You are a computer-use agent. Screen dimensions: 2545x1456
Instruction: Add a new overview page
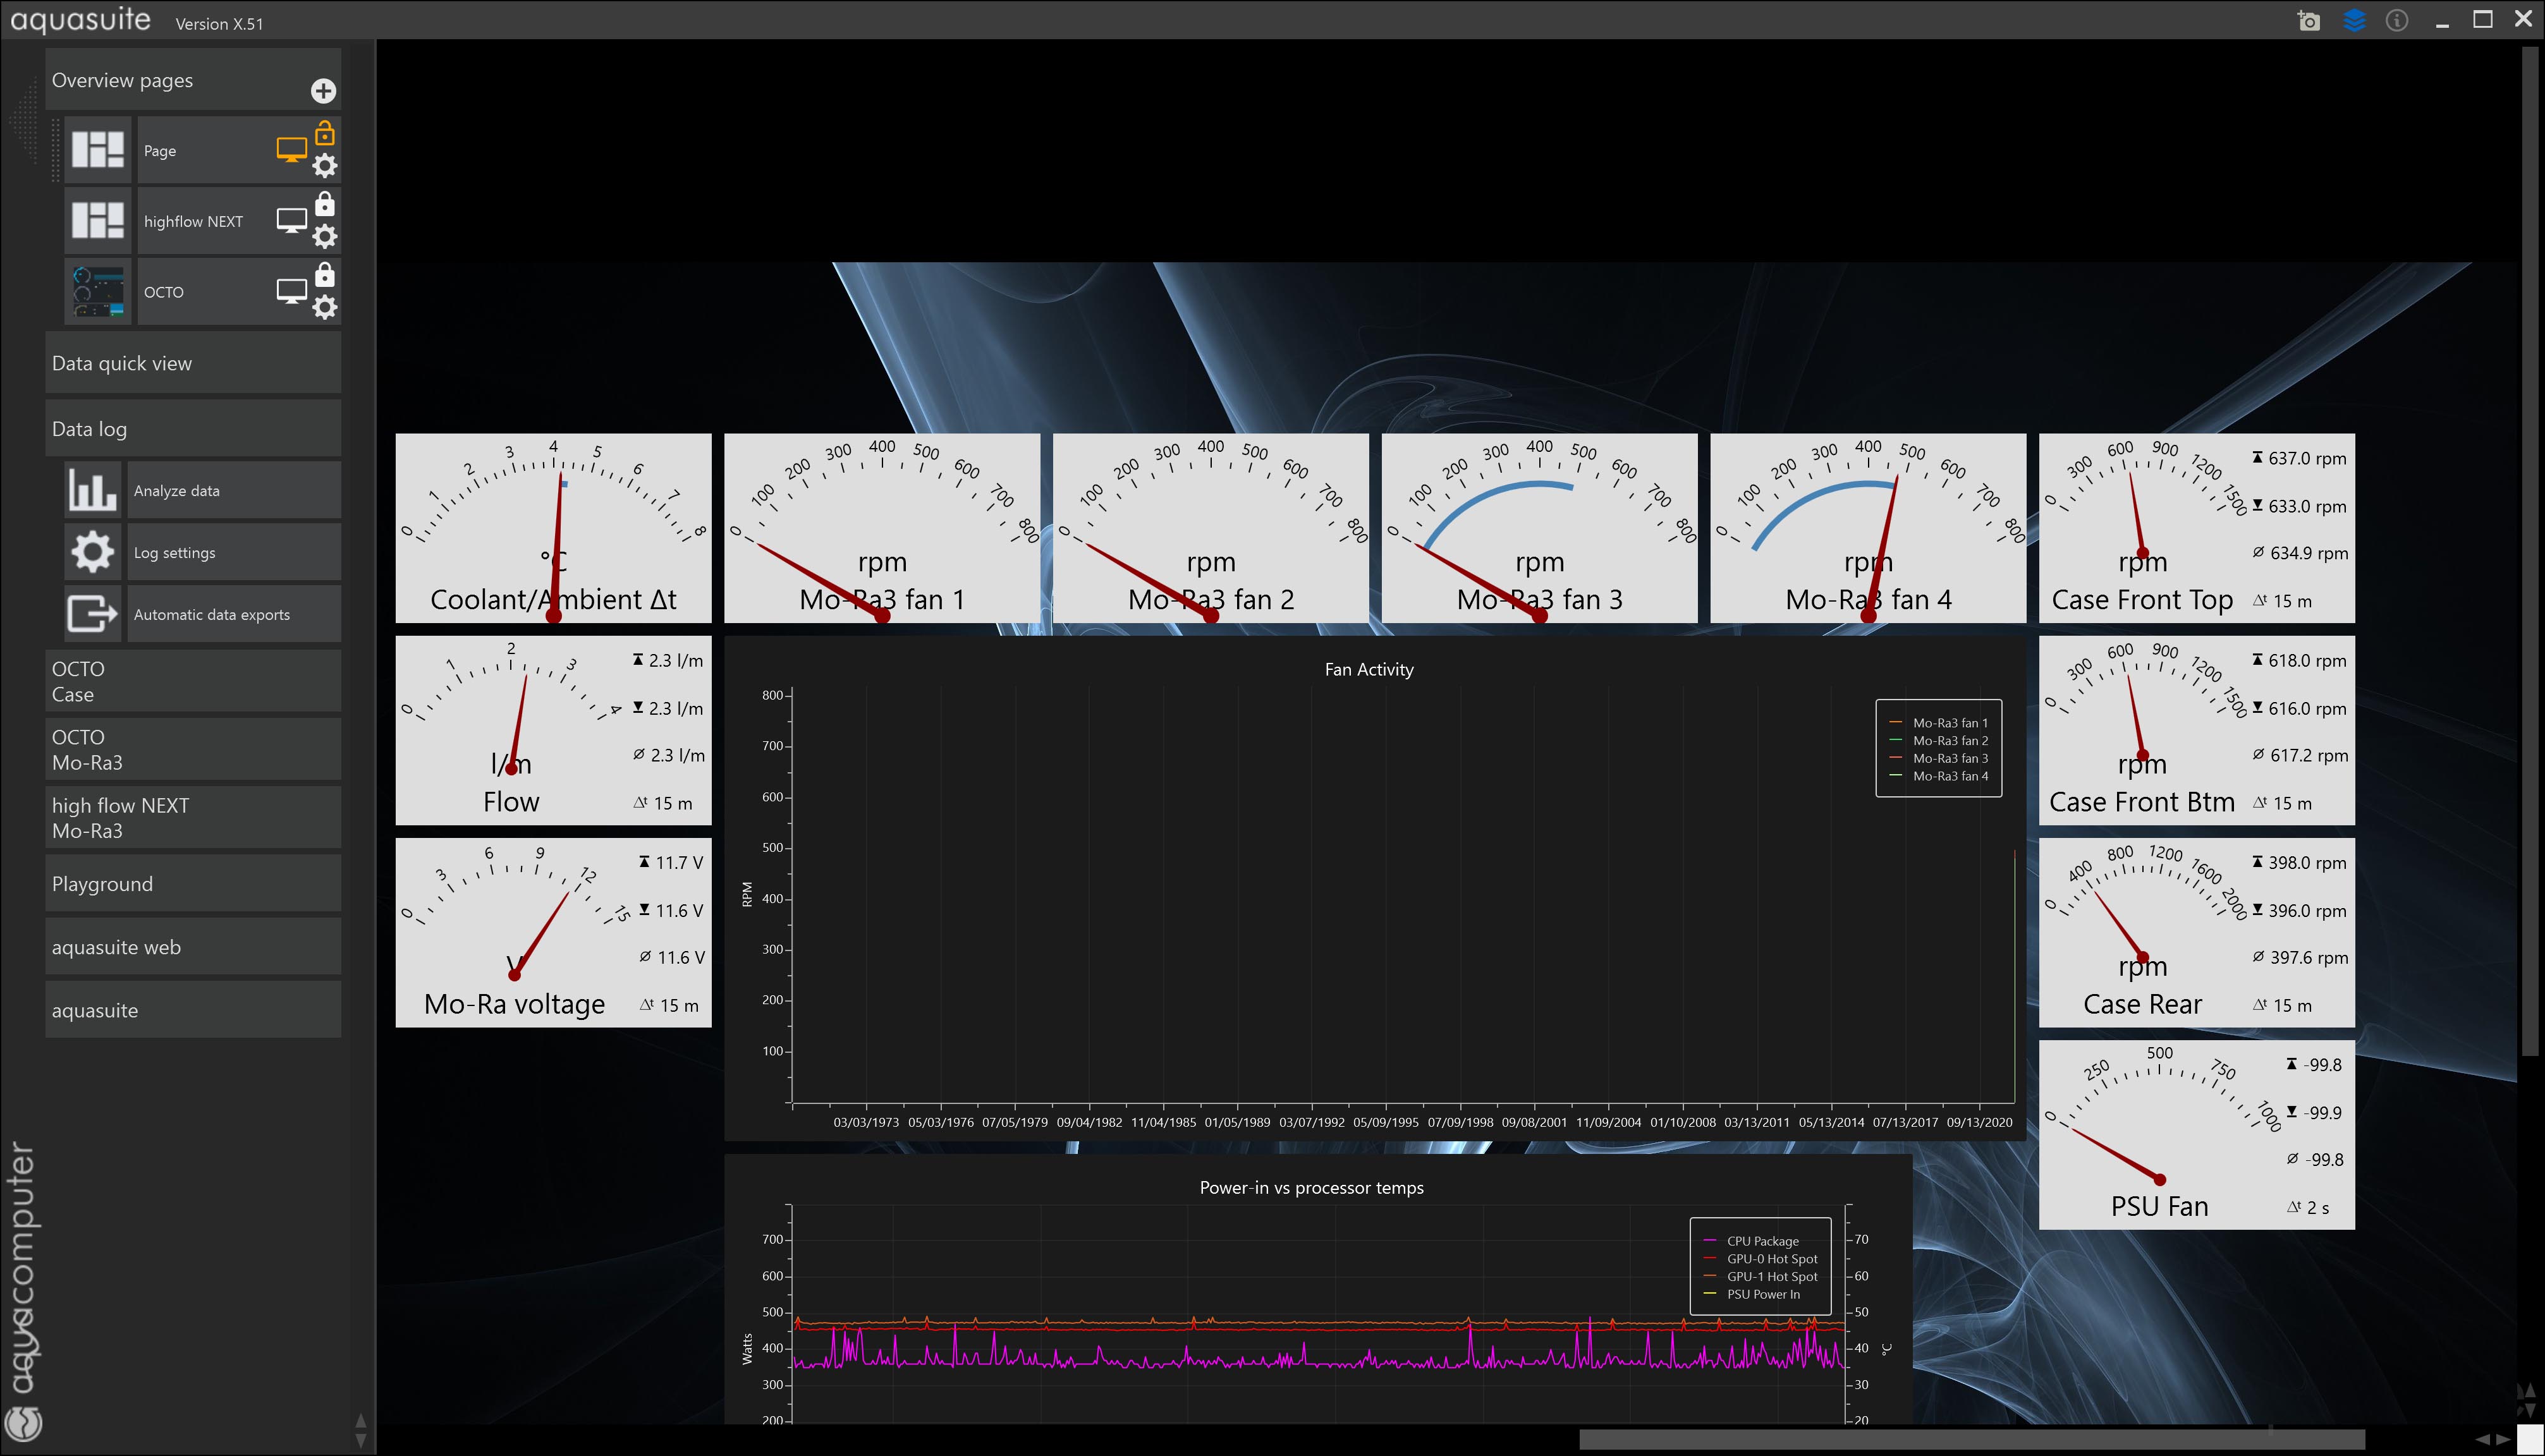point(323,91)
